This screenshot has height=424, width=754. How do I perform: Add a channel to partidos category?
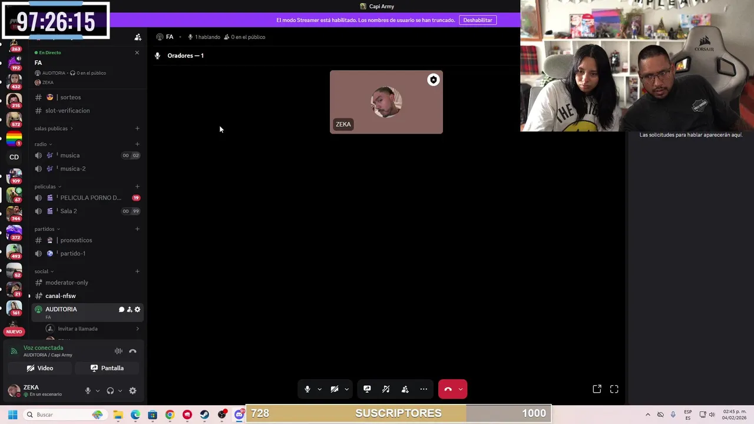click(137, 229)
